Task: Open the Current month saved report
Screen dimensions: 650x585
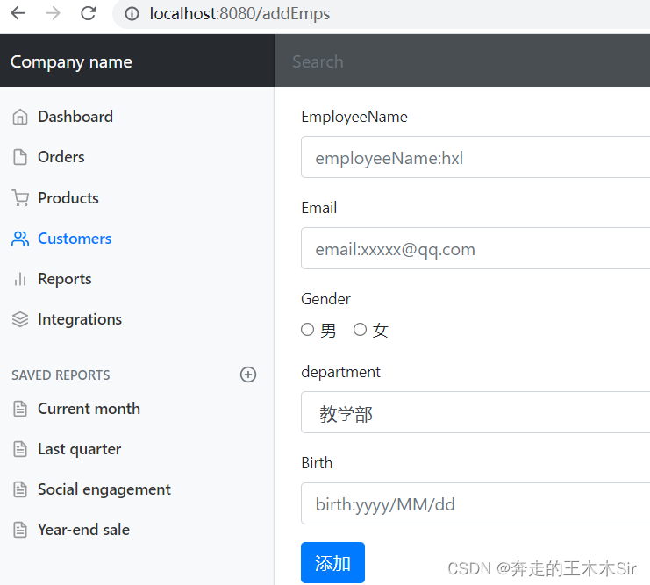Action: (89, 409)
